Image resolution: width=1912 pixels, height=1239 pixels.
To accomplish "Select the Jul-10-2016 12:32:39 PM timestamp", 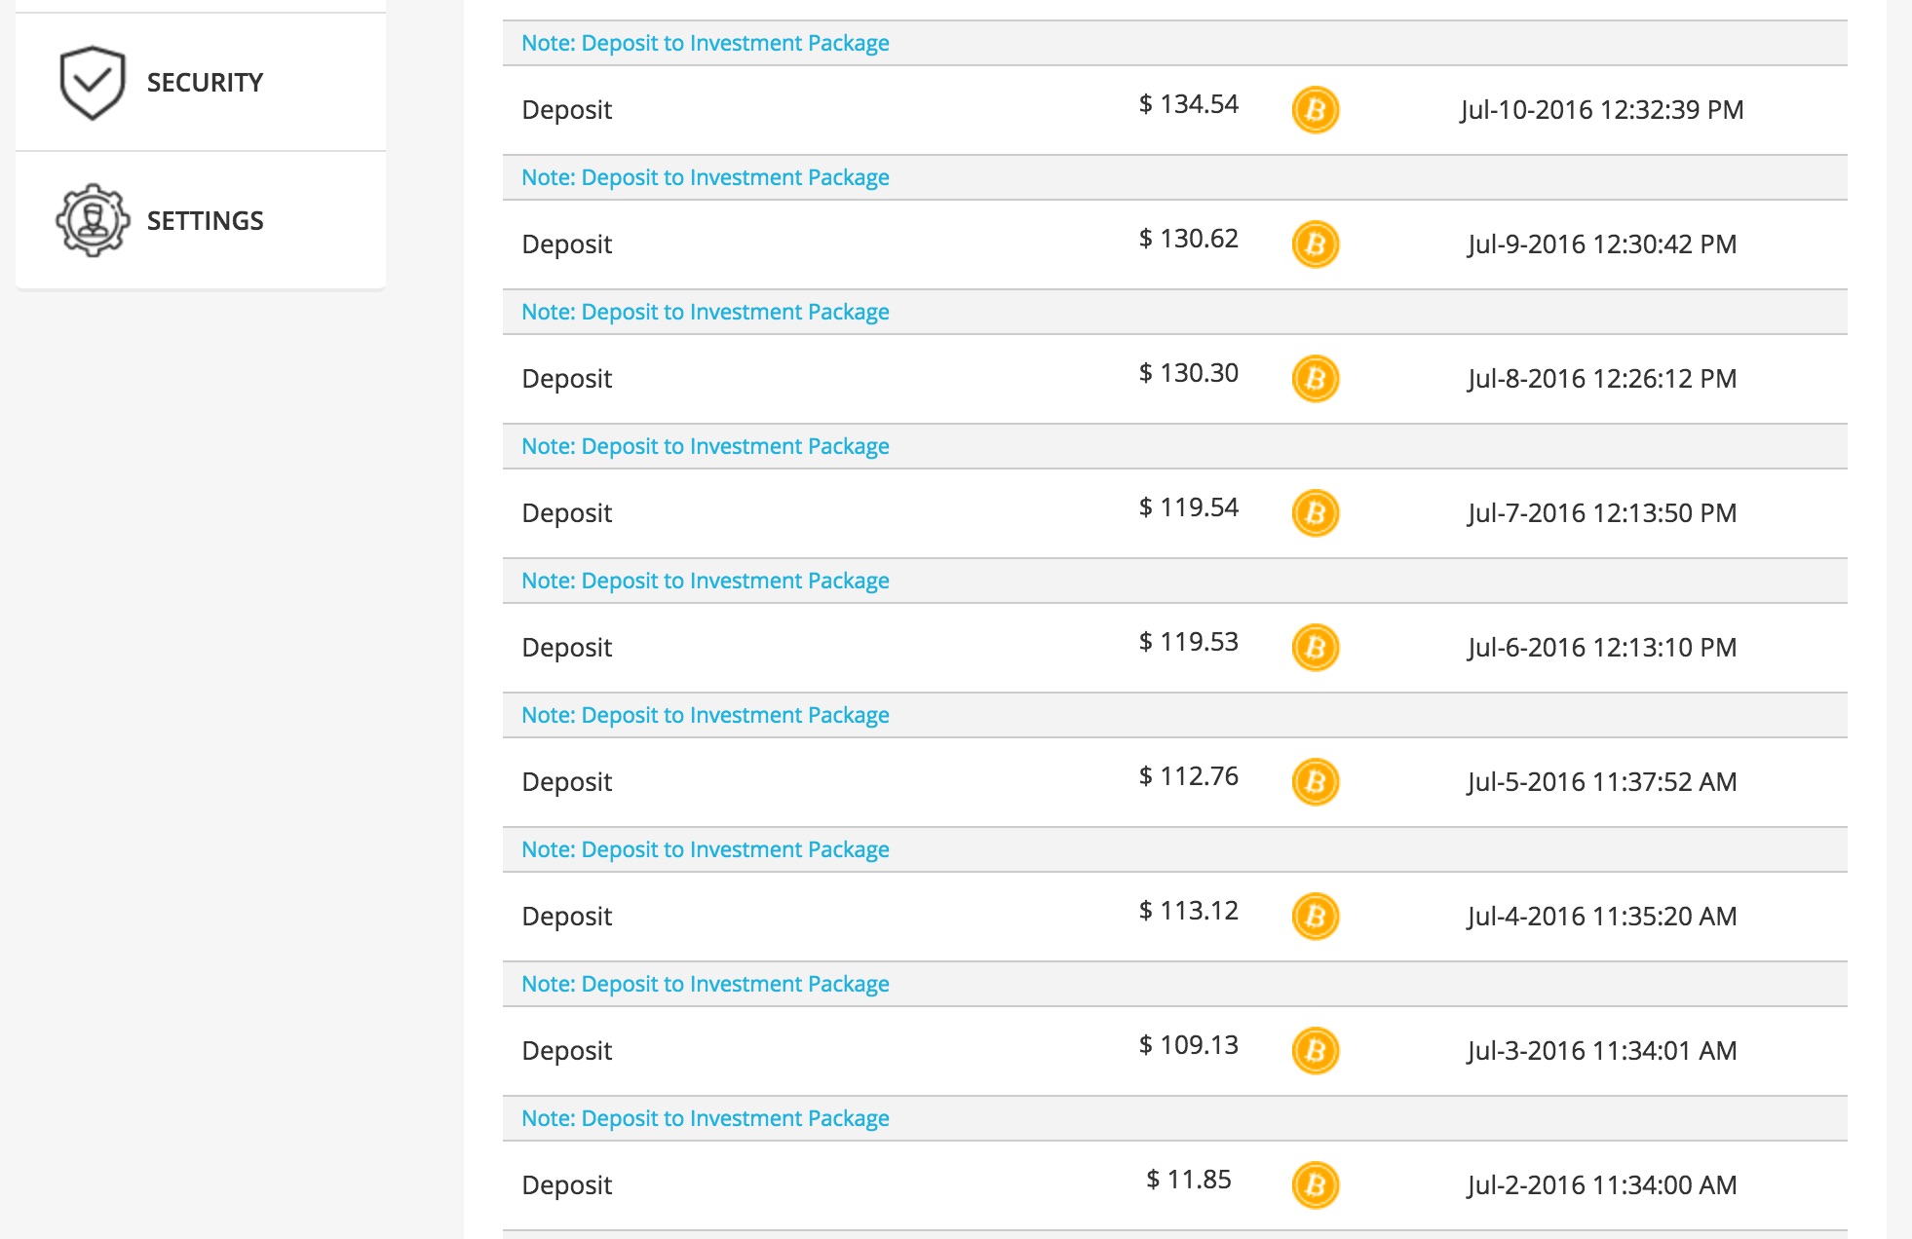I will coord(1601,110).
